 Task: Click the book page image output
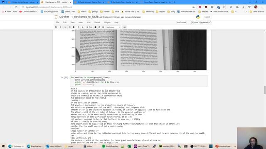click(x=141, y=50)
